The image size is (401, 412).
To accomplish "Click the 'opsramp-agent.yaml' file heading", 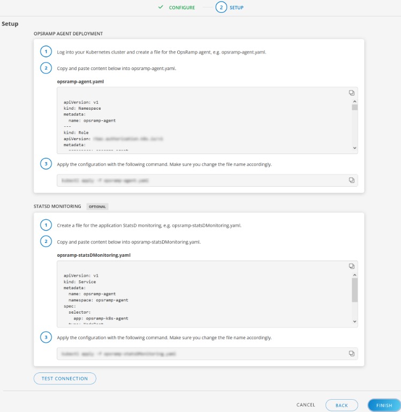I will (x=80, y=81).
